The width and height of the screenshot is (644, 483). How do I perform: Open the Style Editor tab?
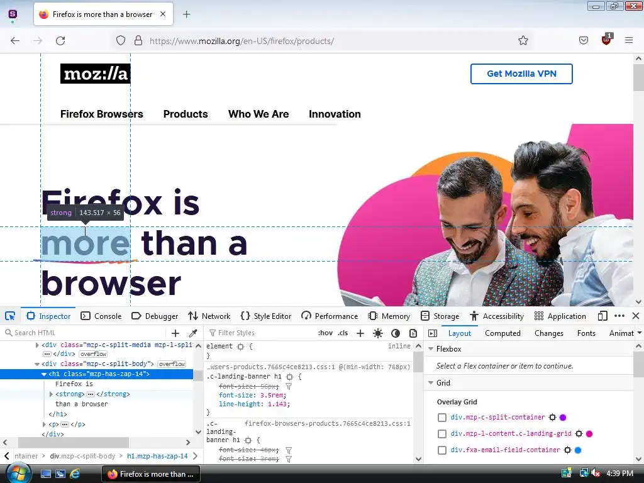point(266,316)
